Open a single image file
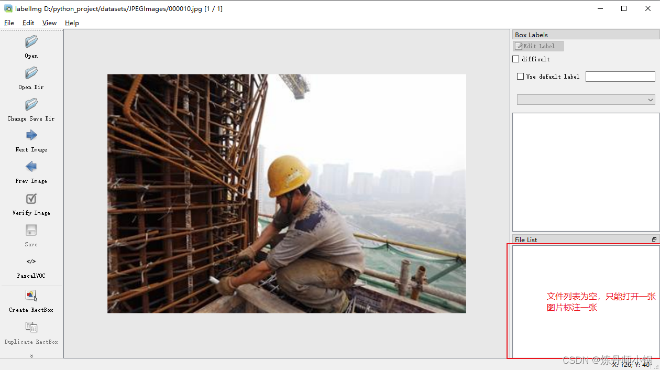The image size is (660, 370). click(30, 47)
